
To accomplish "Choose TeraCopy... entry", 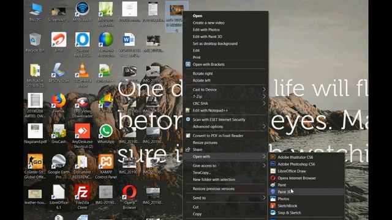I will point(226,172).
